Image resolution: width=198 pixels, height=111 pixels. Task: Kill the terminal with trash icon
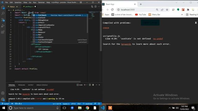93,85
